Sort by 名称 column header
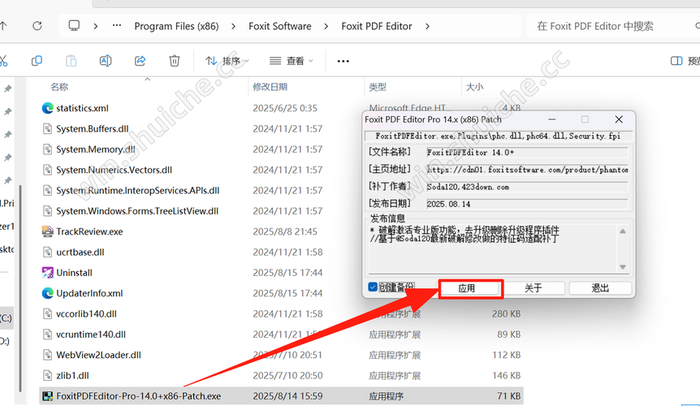 tap(59, 87)
